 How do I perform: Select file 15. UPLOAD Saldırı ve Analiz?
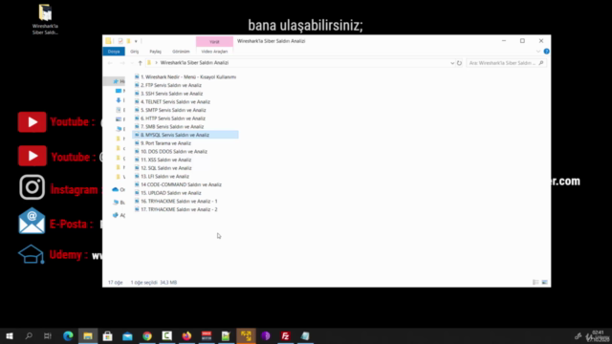coord(168,193)
